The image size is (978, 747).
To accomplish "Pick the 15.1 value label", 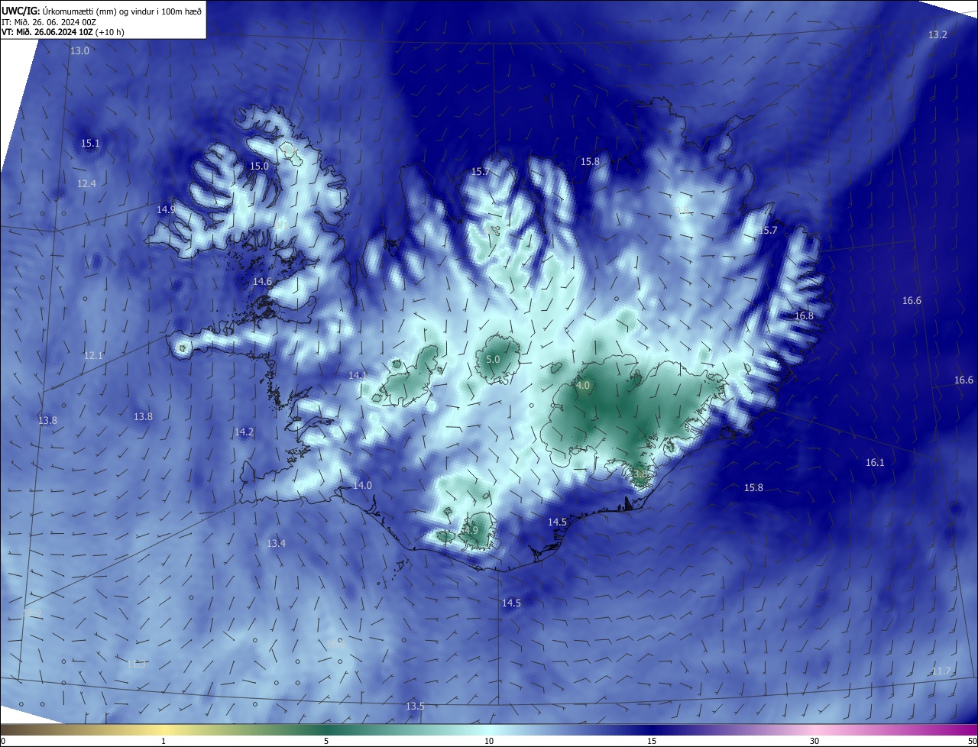I will 90,143.
